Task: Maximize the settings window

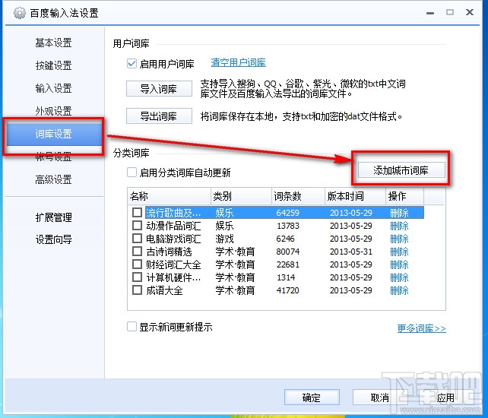Action: [x=450, y=12]
